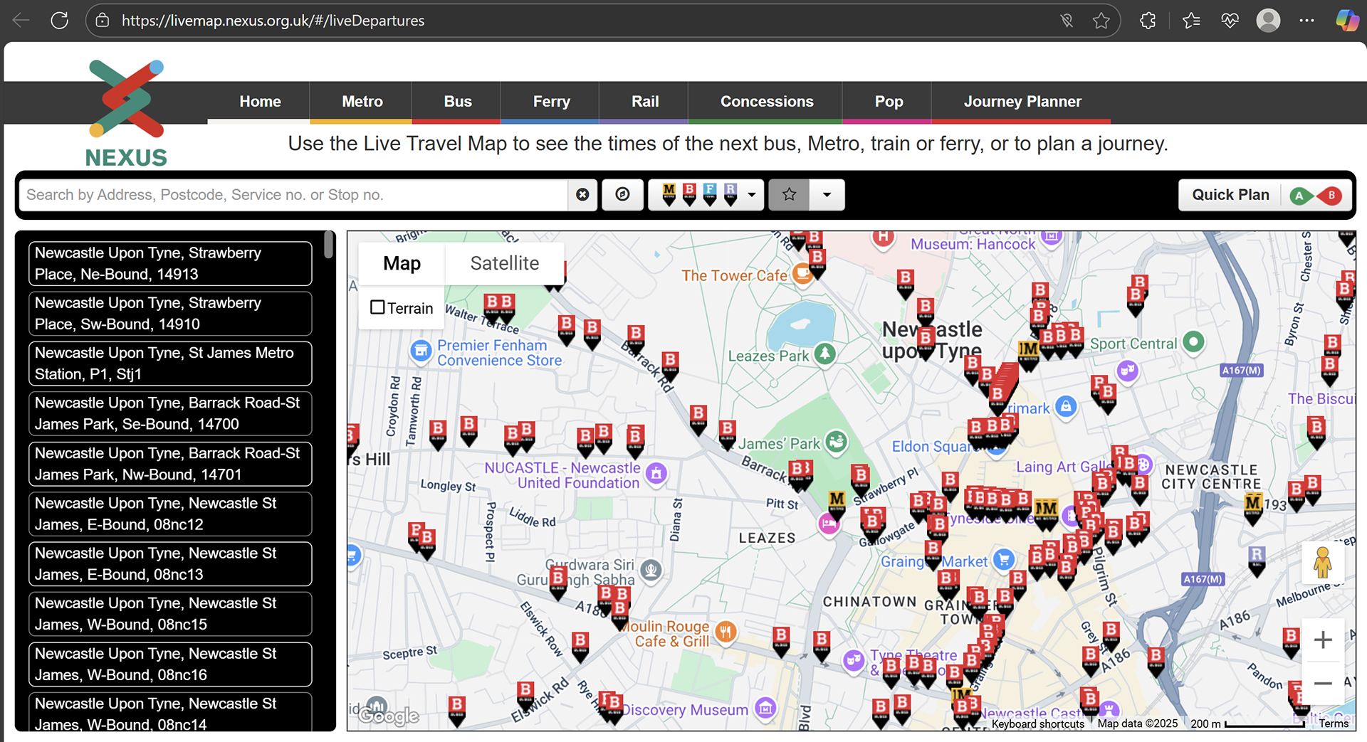This screenshot has height=742, width=1367.
Task: Click the Metro M marker in filter
Action: (669, 194)
